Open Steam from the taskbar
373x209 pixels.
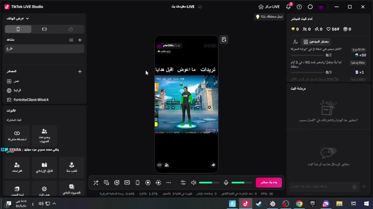click(x=259, y=203)
